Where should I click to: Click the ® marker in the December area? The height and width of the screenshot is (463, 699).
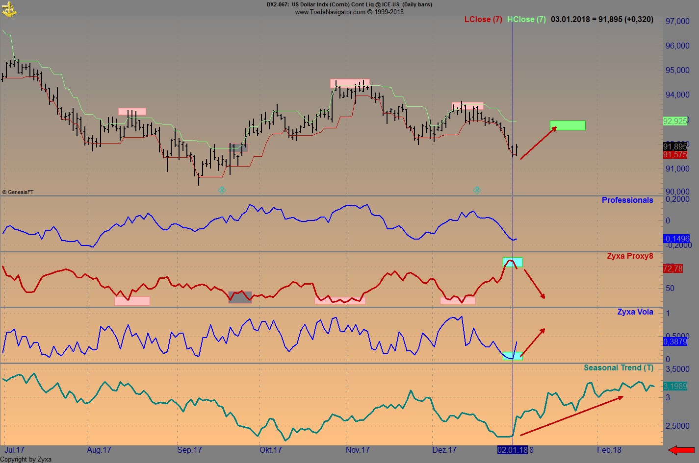pos(477,189)
